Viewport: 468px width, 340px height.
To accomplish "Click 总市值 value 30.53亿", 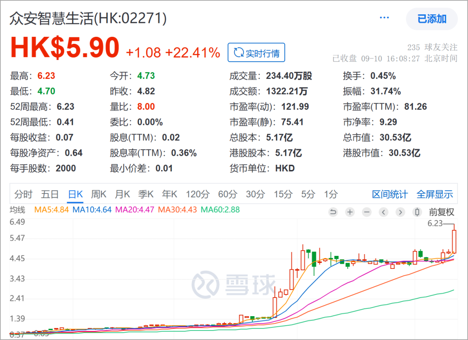I will pyautogui.click(x=395, y=137).
